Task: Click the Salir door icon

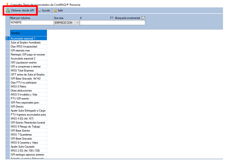Action: [x=55, y=11]
